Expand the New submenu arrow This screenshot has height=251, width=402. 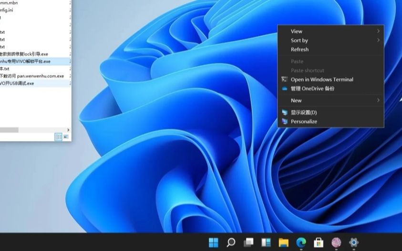coord(378,100)
